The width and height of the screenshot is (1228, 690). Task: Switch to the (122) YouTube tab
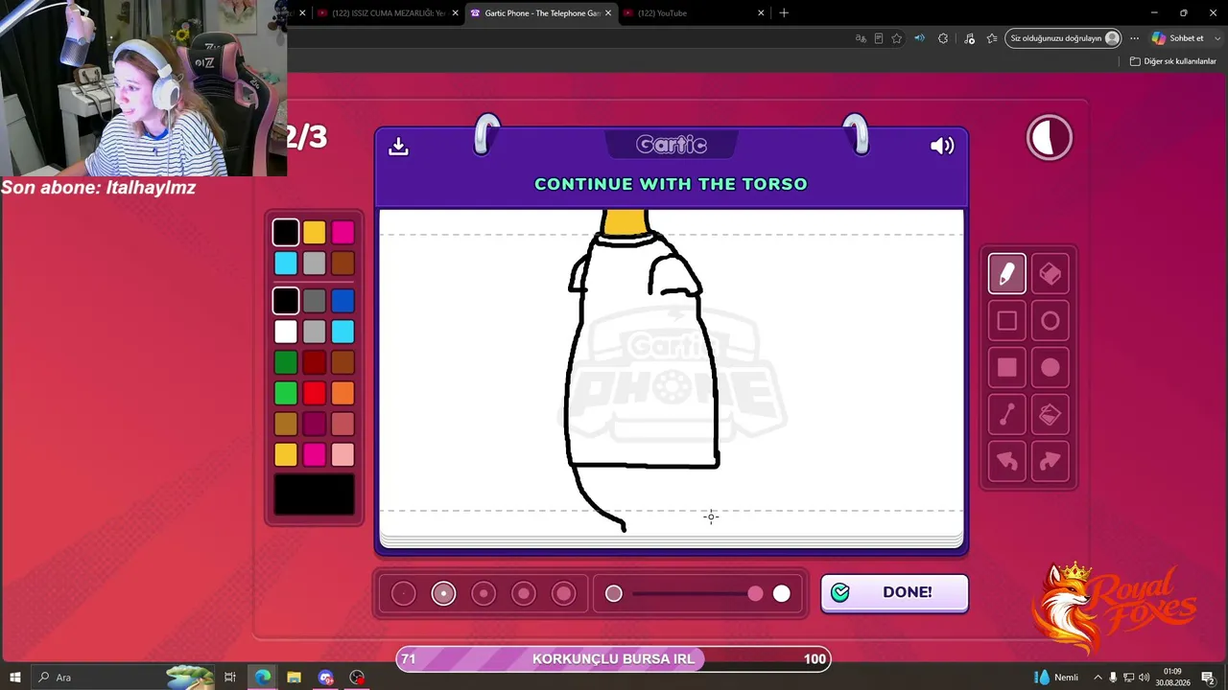[x=694, y=13]
